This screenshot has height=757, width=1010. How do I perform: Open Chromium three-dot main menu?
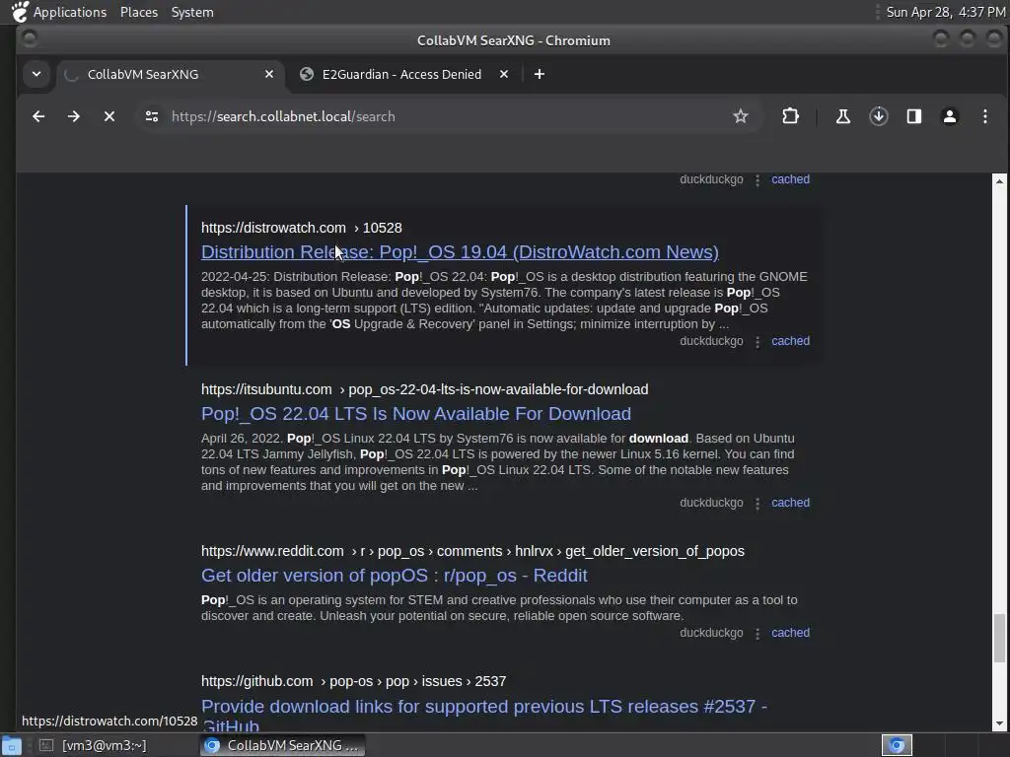(x=985, y=116)
